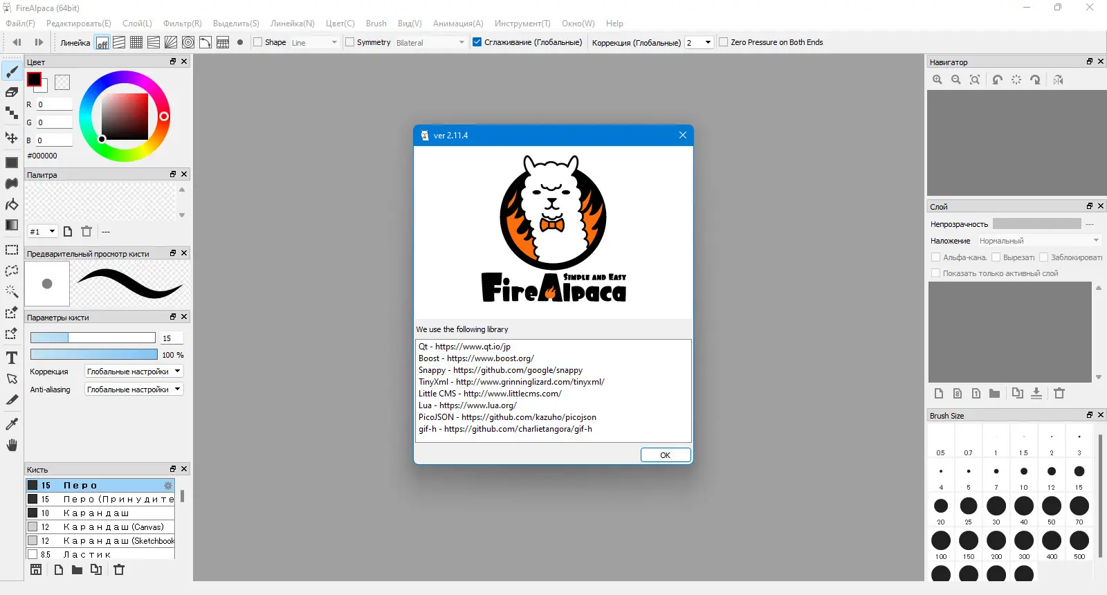Enable the parallel lines snap
Image resolution: width=1107 pixels, height=595 pixels.
pos(119,43)
